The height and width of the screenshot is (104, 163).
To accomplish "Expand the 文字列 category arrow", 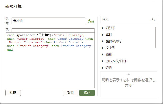I will (102, 48).
